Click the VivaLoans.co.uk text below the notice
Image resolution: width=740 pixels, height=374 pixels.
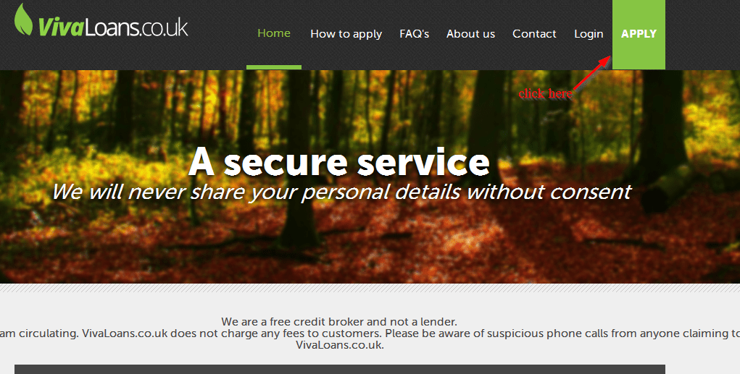coord(340,345)
